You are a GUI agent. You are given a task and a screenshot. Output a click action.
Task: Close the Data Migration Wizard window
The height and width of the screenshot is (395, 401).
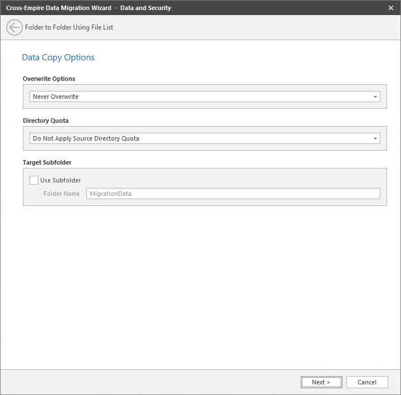[x=391, y=8]
